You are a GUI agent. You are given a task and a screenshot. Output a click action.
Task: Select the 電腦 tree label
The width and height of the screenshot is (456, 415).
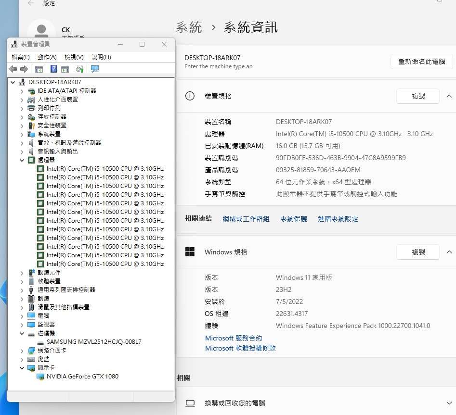pyautogui.click(x=43, y=315)
